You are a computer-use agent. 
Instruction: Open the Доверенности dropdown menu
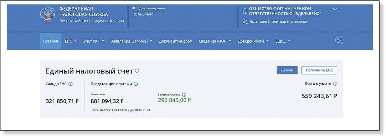tap(253, 41)
